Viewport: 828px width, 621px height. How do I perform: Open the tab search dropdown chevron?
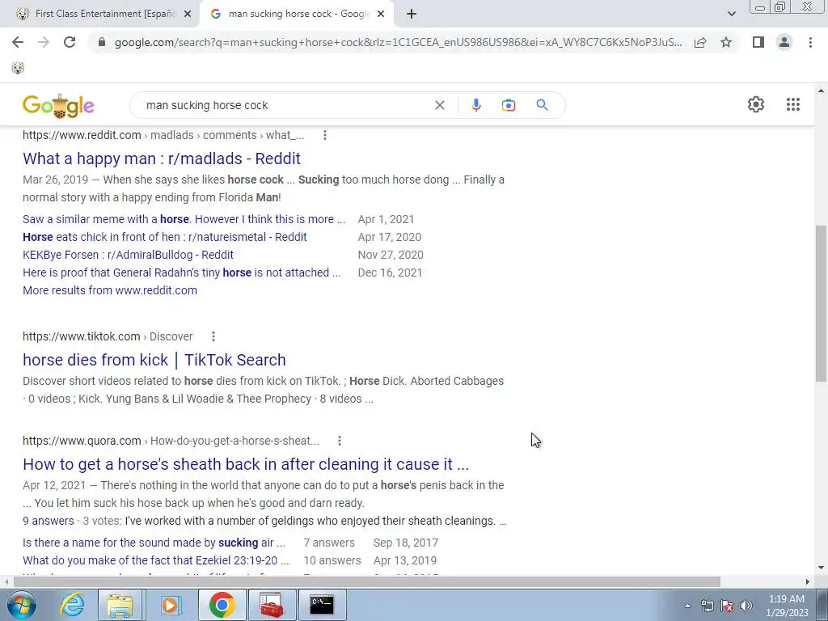(x=731, y=14)
